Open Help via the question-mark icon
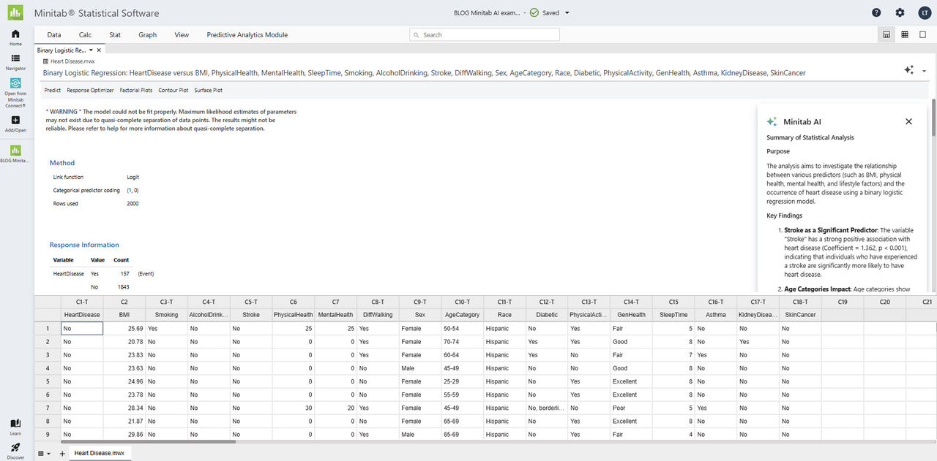 (876, 12)
